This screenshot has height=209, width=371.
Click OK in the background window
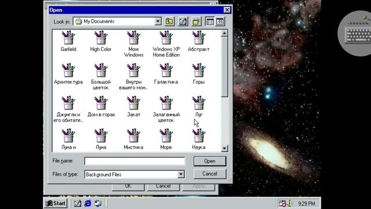tap(128, 187)
